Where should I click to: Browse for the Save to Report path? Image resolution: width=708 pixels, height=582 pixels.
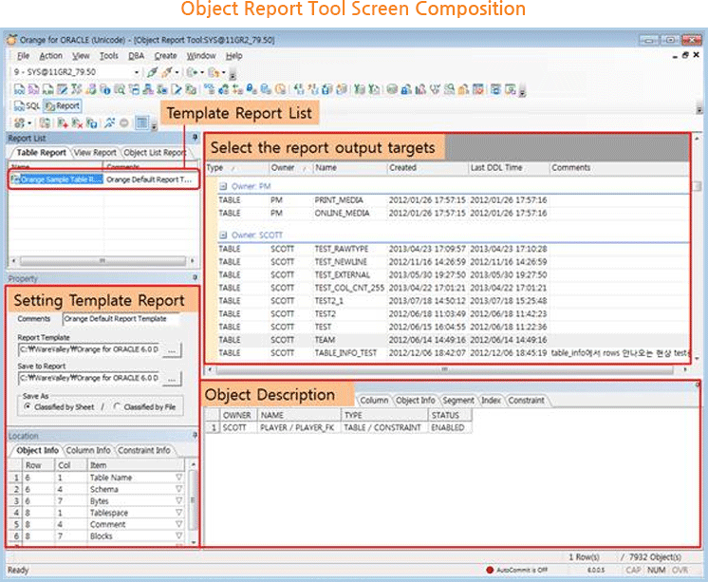coord(172,379)
